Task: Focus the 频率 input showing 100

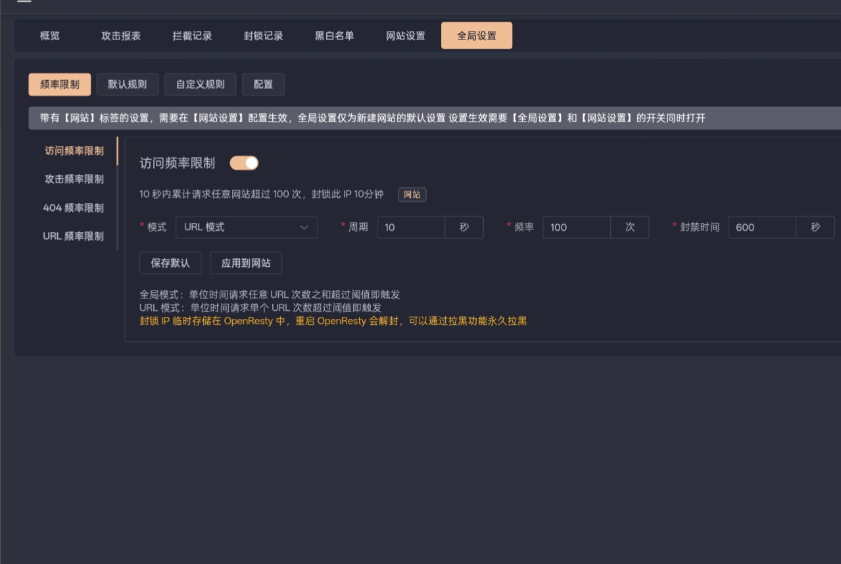Action: pos(576,227)
